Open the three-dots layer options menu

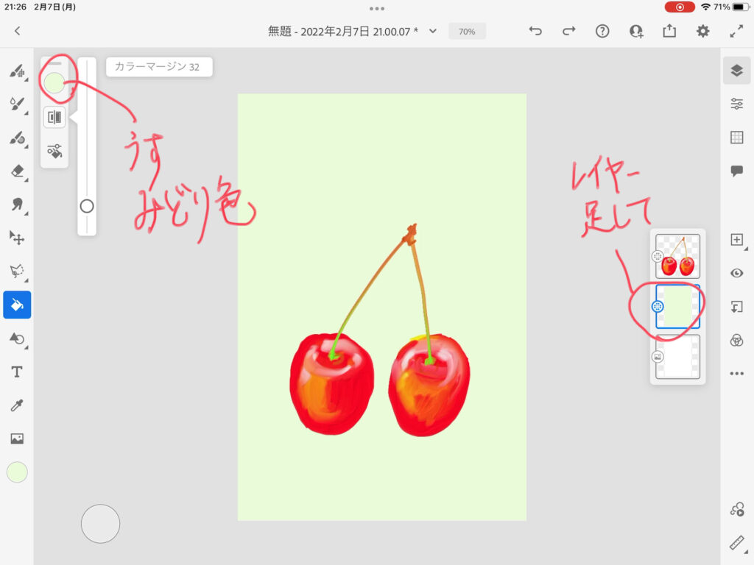click(x=736, y=374)
